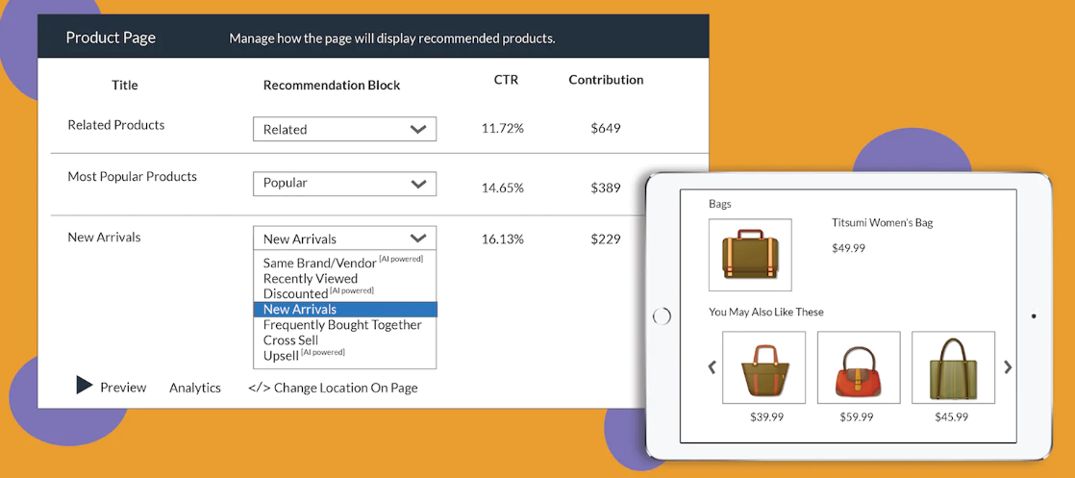Click the Product Page panel heading
Screen dimensions: 1075x478
(x=111, y=38)
